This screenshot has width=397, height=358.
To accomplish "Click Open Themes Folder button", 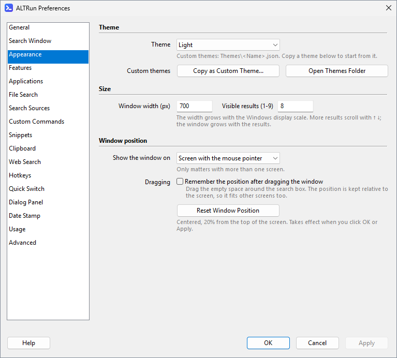I will pyautogui.click(x=337, y=71).
